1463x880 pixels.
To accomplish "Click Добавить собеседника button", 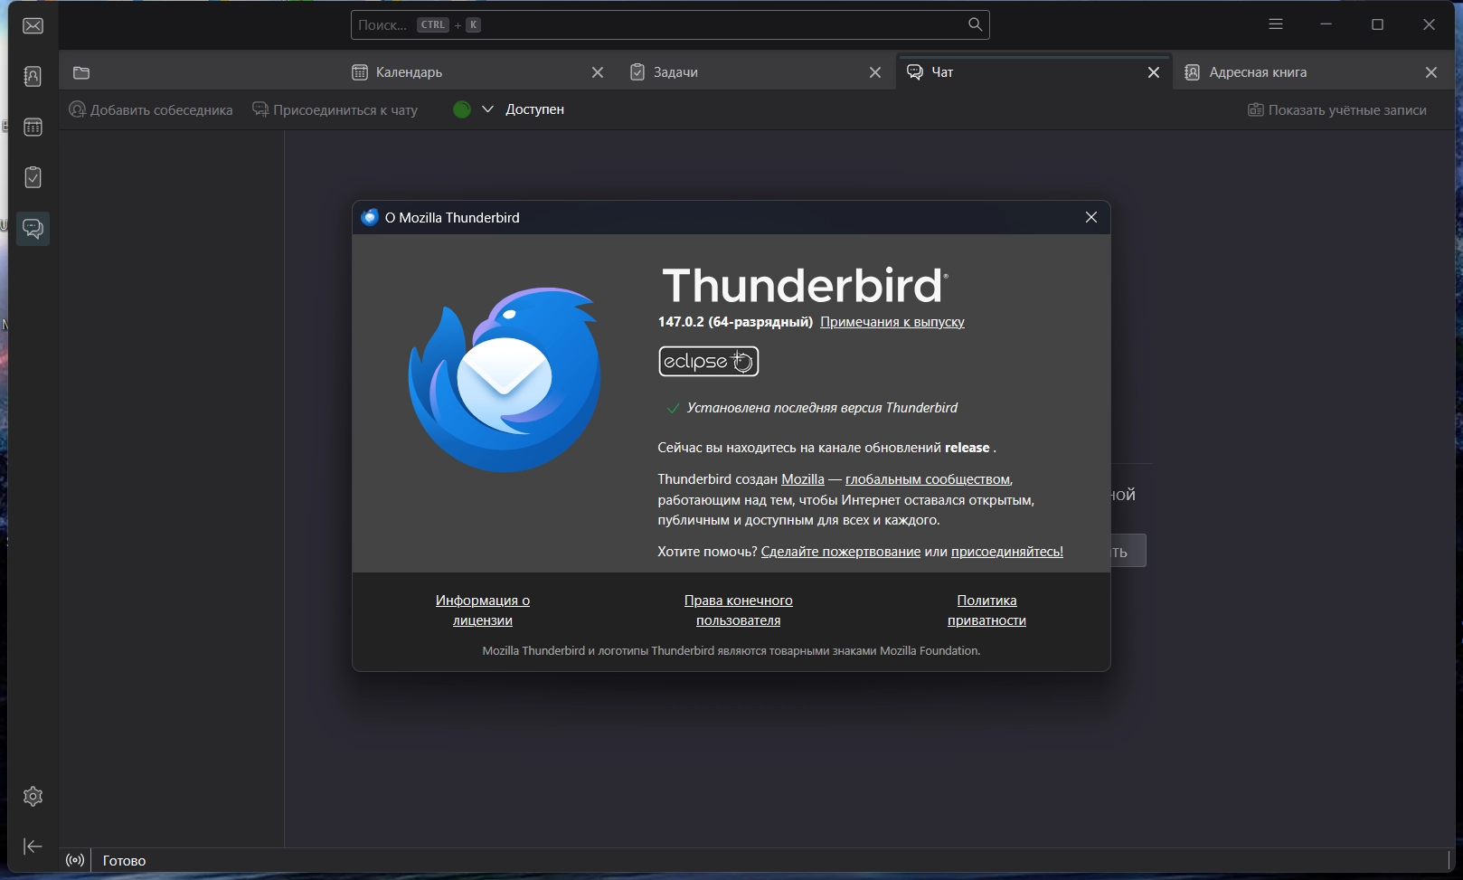I will coord(151,109).
